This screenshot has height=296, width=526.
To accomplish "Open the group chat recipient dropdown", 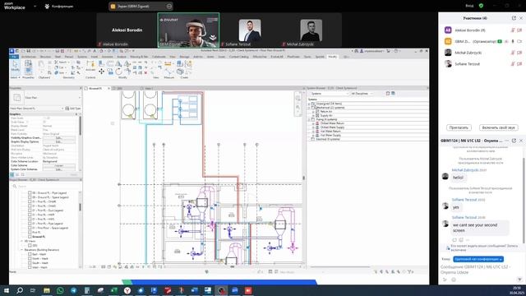I will 478,259.
